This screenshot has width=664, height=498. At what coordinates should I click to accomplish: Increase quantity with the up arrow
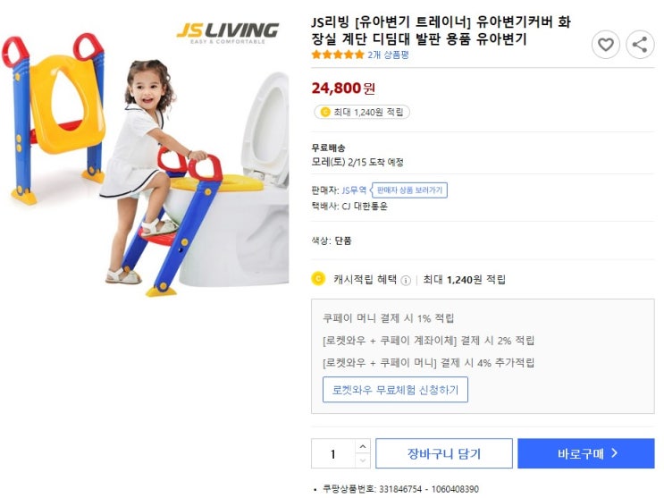tap(362, 446)
